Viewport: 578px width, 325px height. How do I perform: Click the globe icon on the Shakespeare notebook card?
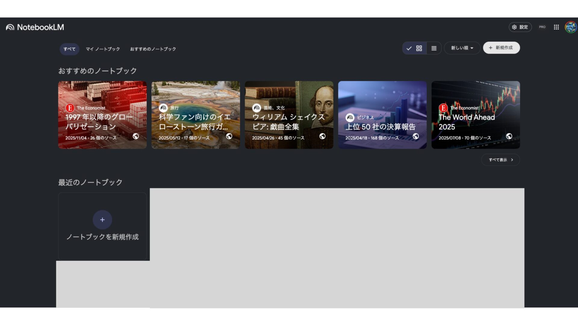click(322, 136)
